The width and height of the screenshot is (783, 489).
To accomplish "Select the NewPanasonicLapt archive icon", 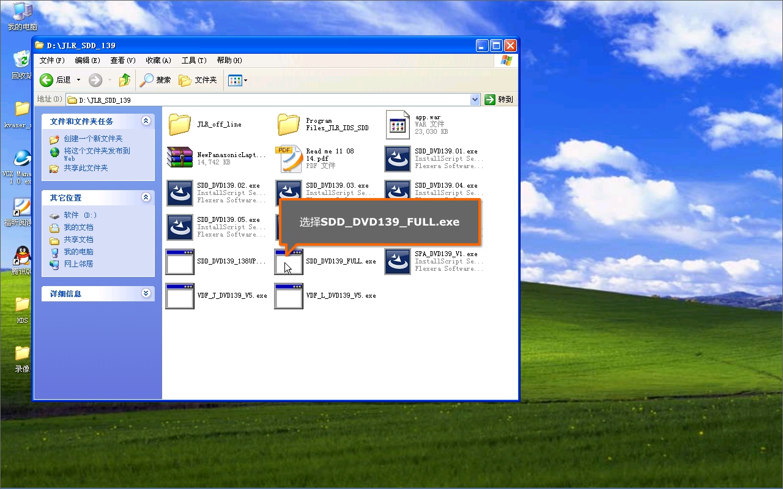I will click(180, 158).
